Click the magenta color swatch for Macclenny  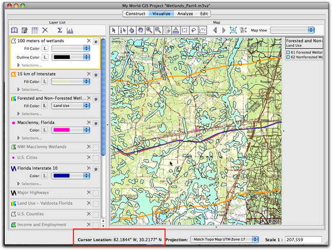[x=62, y=130]
